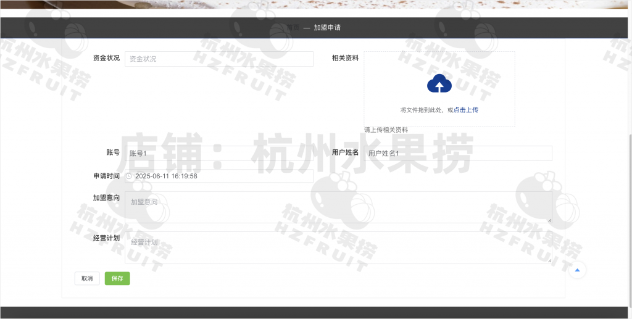
Task: Click into the 加盟意向 text area
Action: [x=338, y=207]
